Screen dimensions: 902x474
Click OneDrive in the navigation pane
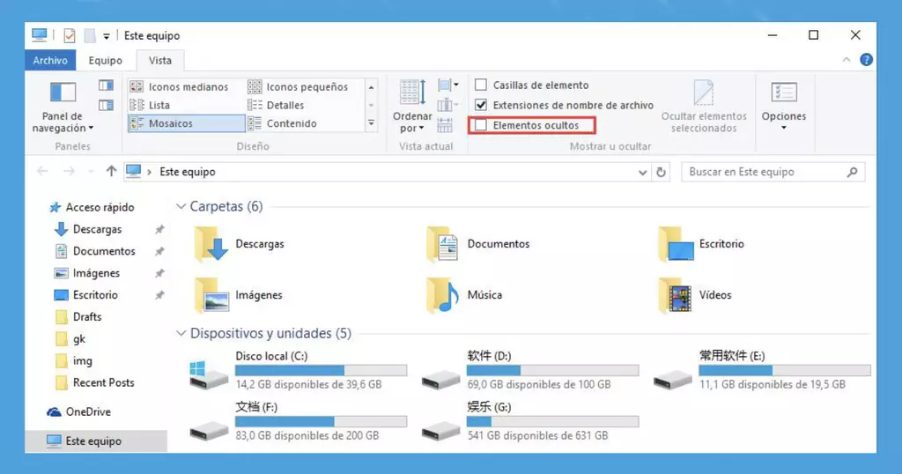[87, 411]
